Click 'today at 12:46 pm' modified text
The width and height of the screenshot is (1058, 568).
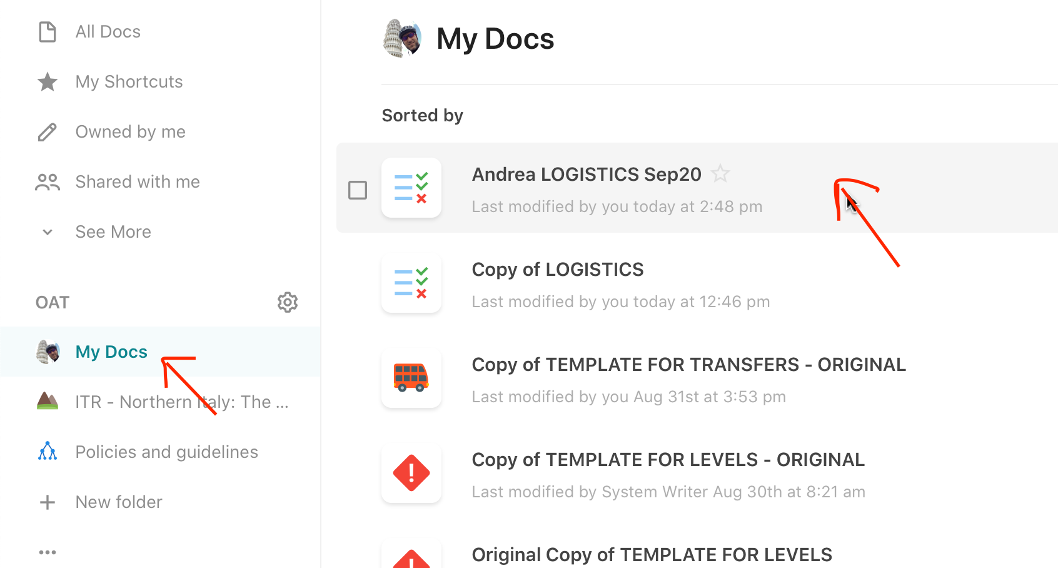pos(702,302)
